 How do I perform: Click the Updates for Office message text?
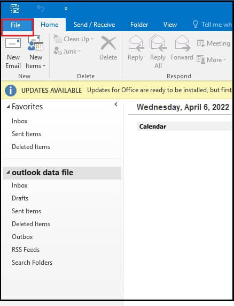(x=159, y=90)
